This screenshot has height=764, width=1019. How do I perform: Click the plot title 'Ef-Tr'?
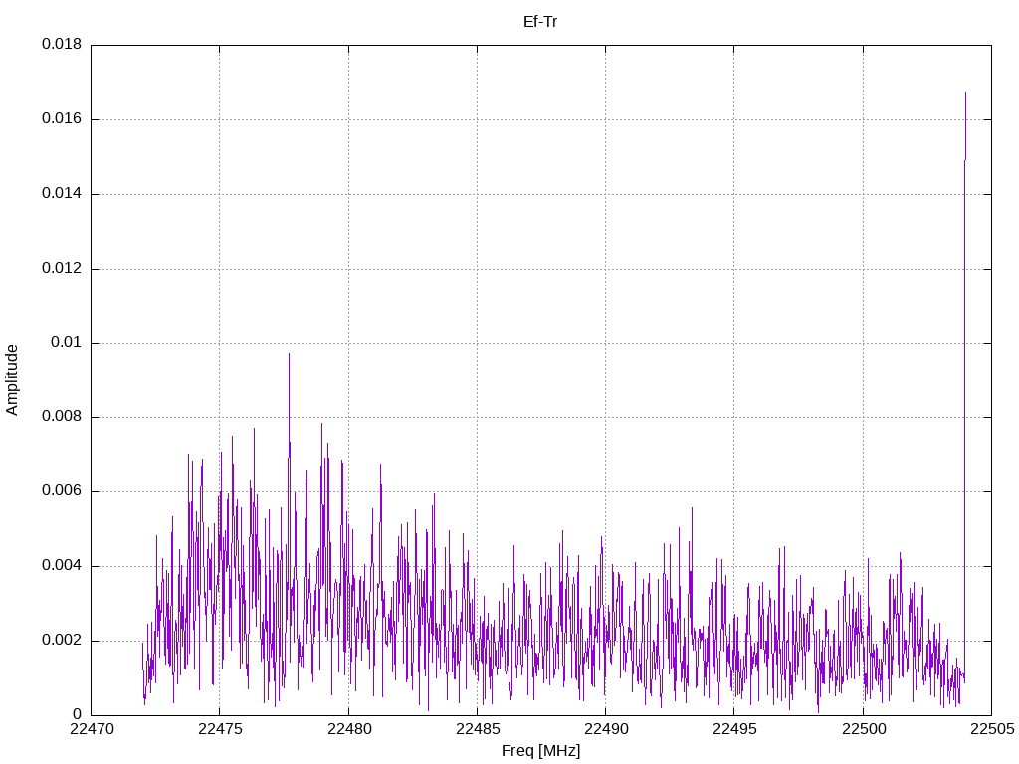[x=540, y=22]
